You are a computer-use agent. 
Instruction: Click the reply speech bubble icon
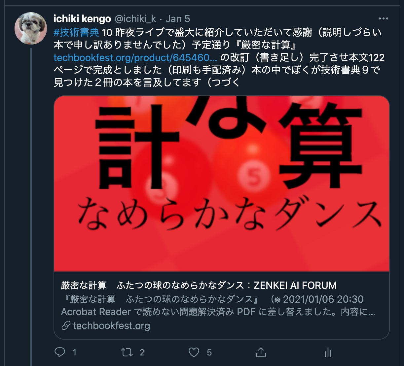point(60,352)
